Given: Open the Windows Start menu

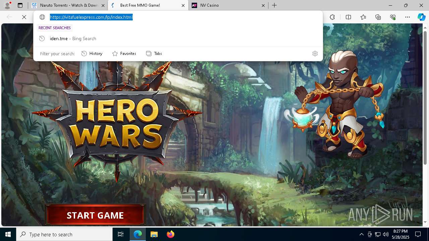Looking at the screenshot, I should click(x=8, y=234).
